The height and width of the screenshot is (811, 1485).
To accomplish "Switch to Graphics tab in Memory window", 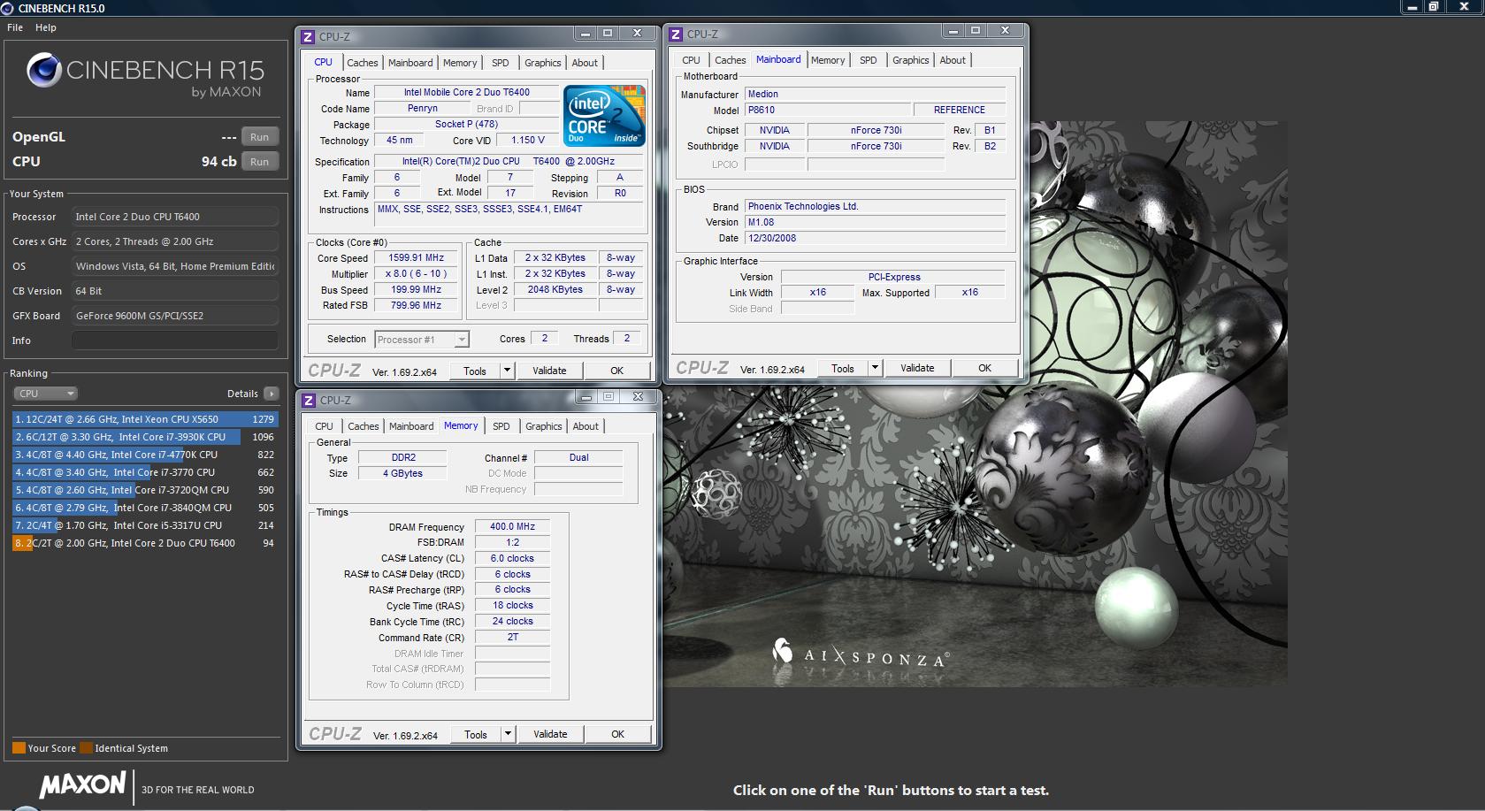I will click(544, 426).
